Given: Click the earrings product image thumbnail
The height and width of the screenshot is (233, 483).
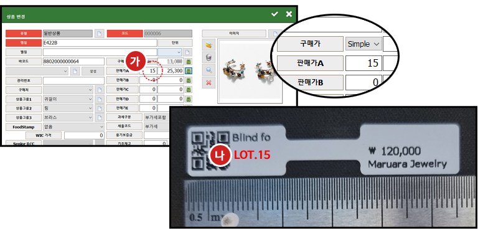Looking at the screenshot, I should 250,71.
